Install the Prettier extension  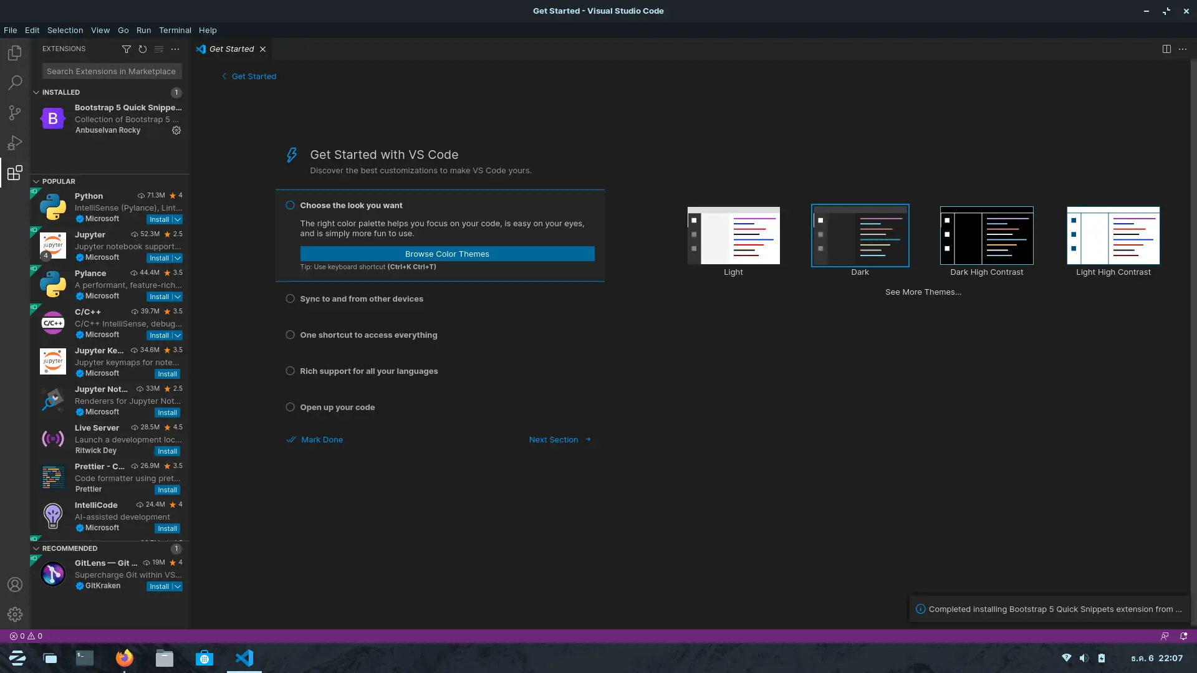[167, 490]
